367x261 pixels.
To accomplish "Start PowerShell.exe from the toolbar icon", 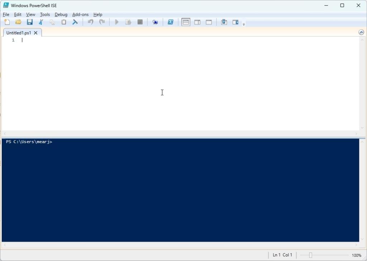I will pyautogui.click(x=170, y=22).
